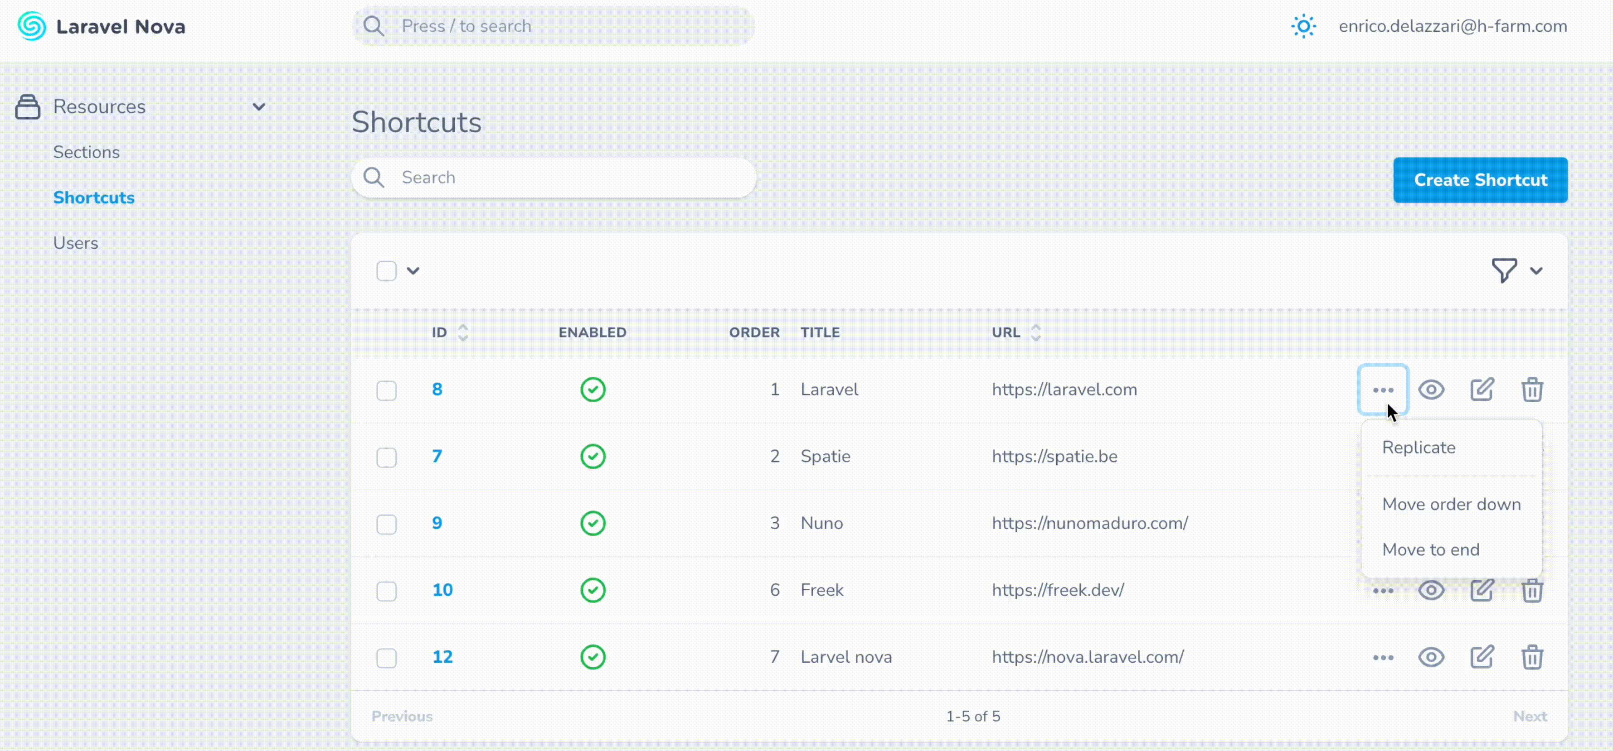The image size is (1613, 751).
Task: Click the Previous pagination button
Action: (x=402, y=717)
